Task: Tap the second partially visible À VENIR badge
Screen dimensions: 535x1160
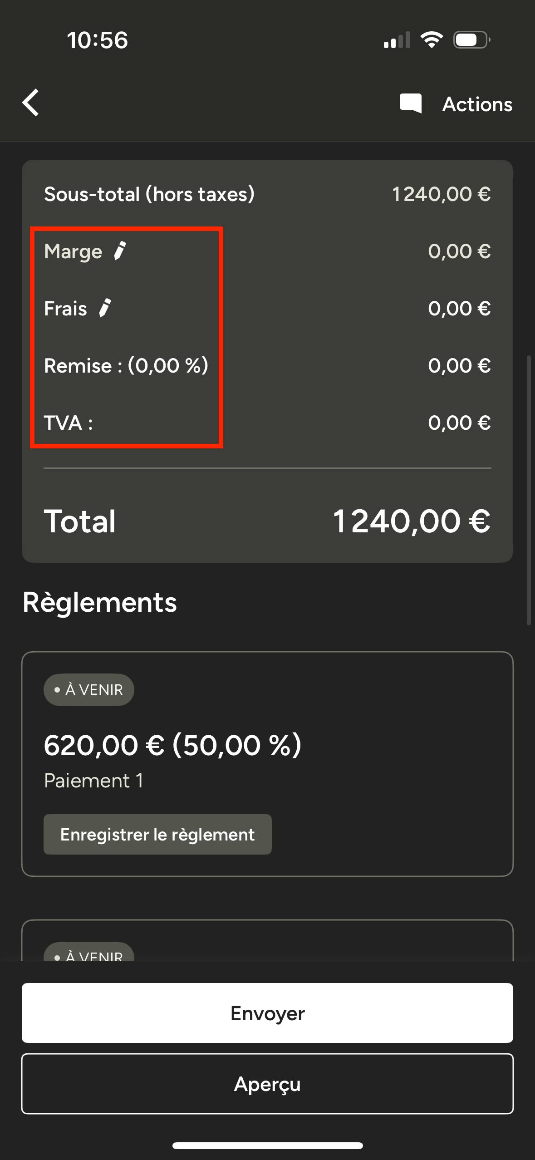Action: 89,953
